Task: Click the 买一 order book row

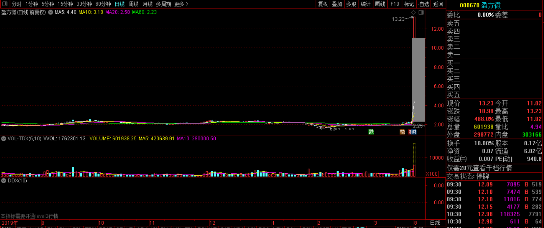Action: [494, 63]
